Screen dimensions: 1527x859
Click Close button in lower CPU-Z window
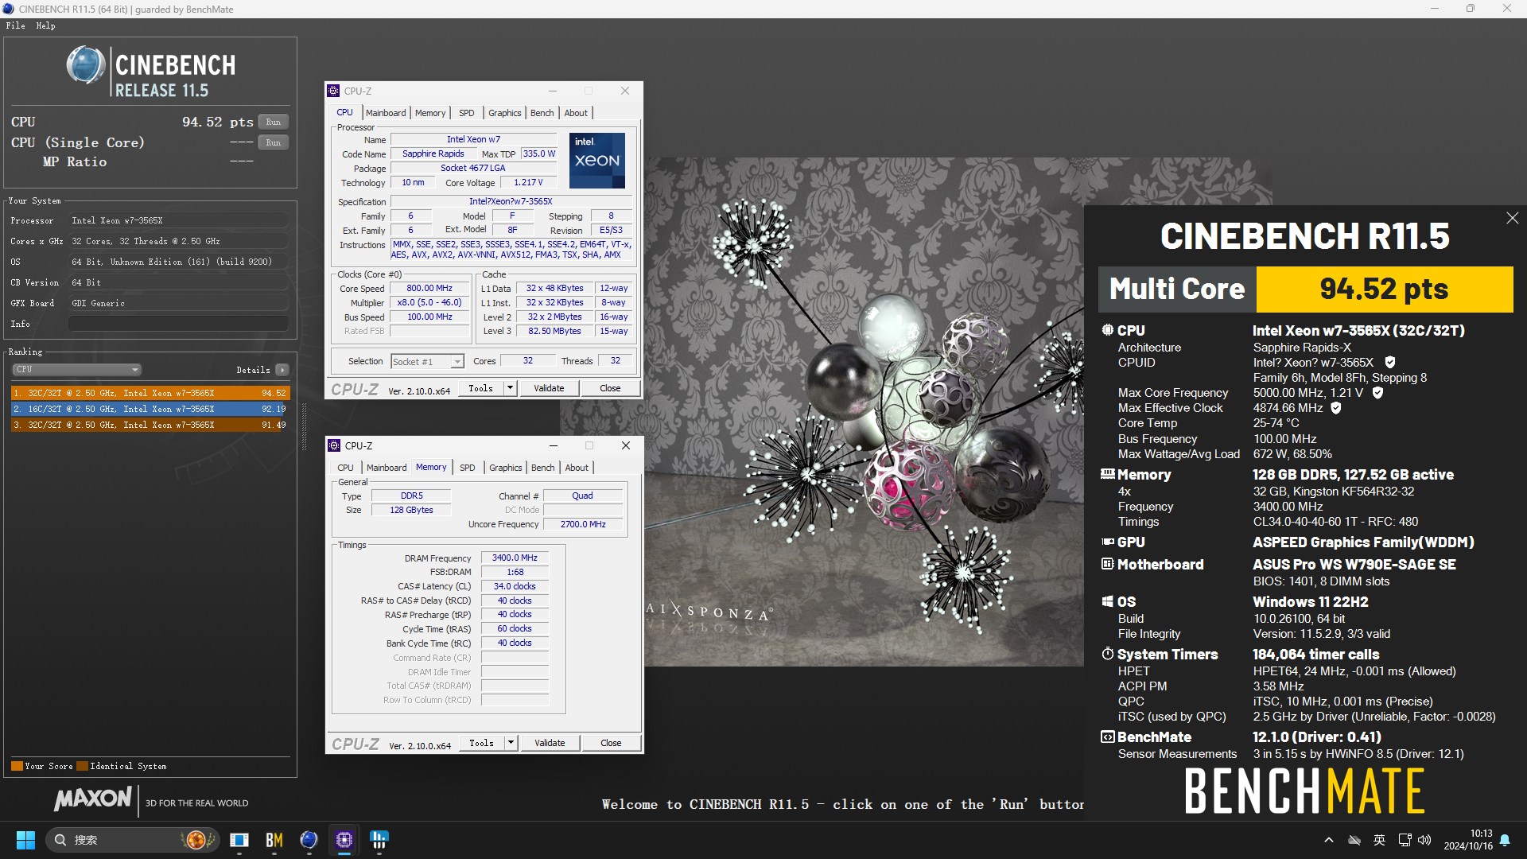[611, 743]
